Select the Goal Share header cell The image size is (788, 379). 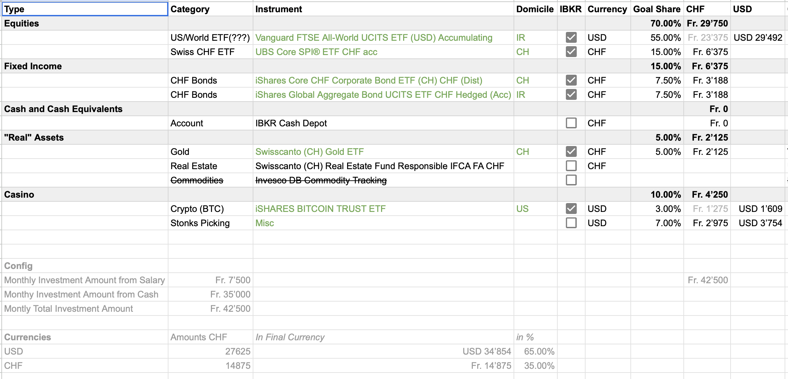[657, 9]
